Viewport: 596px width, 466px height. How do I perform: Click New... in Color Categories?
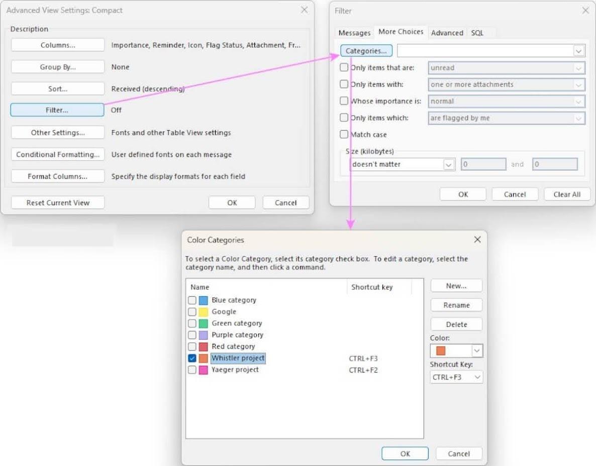point(456,286)
